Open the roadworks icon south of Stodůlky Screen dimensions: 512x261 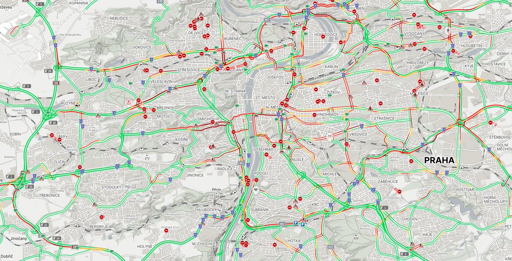click(x=94, y=205)
